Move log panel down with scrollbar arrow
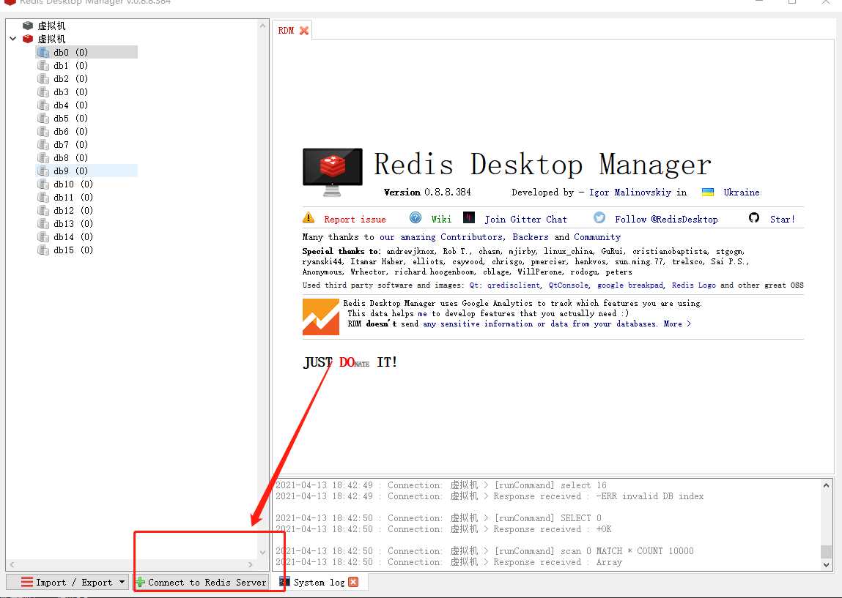 tap(826, 565)
